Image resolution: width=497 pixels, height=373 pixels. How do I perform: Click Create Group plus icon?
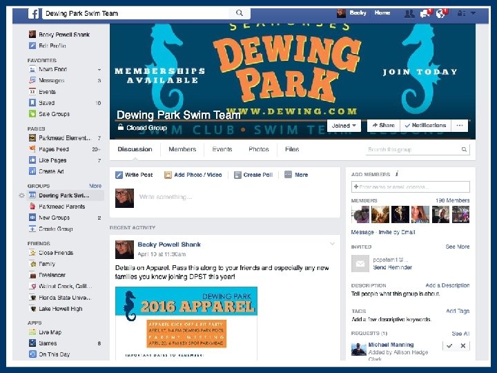pos(32,229)
